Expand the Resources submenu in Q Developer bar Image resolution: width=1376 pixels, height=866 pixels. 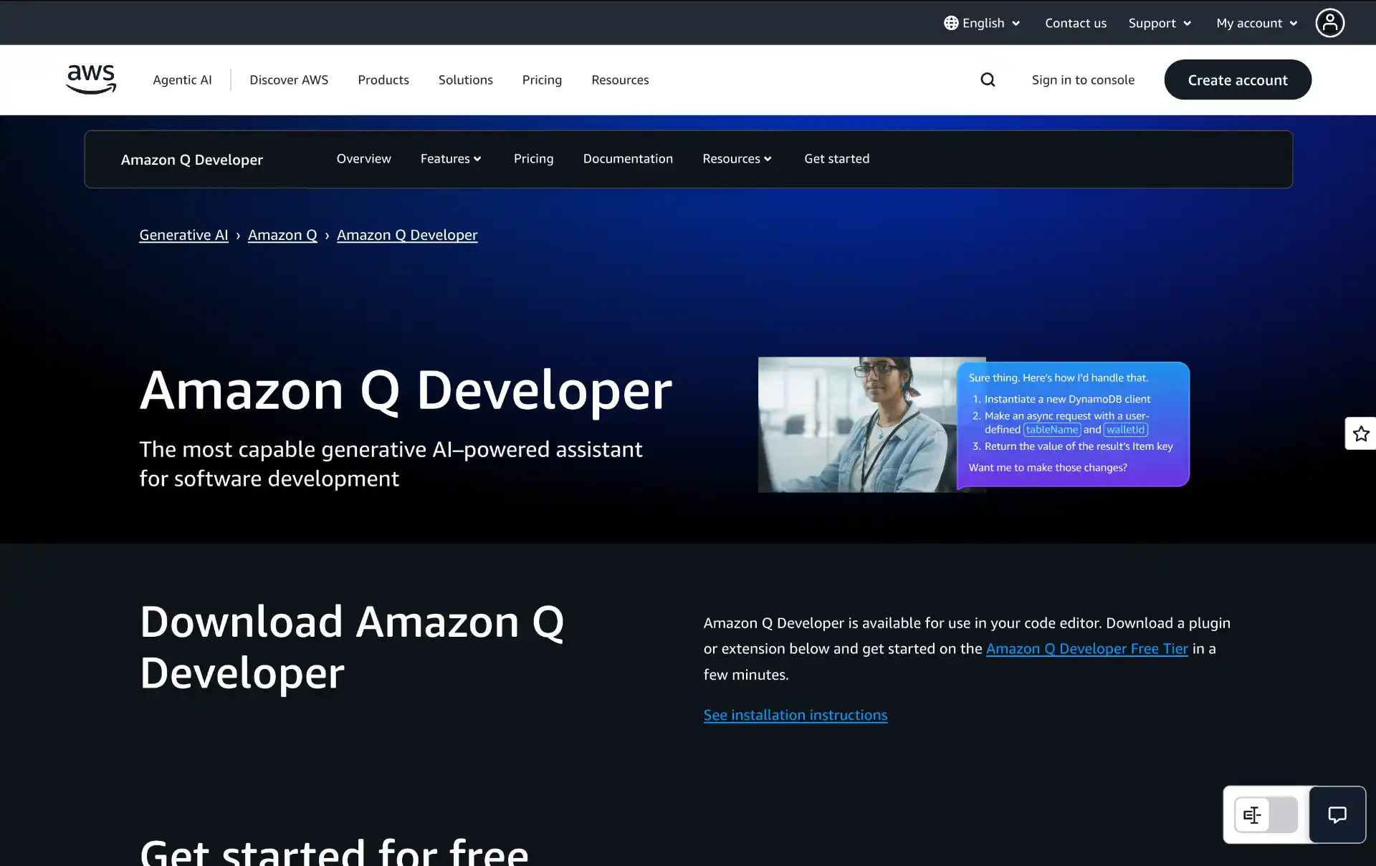(x=737, y=158)
